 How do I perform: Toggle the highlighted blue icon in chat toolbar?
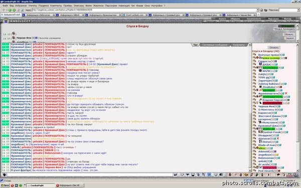point(209,174)
